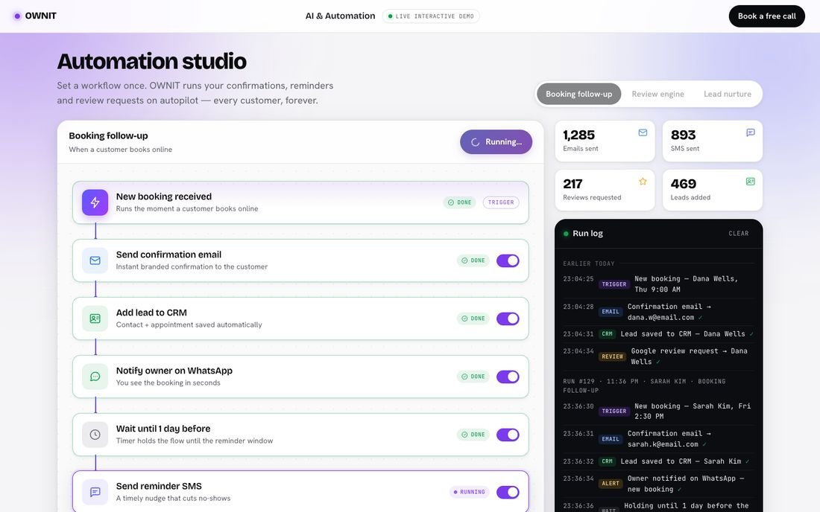Click 'When a customer books online' subtitle
The width and height of the screenshot is (820, 512).
(x=120, y=150)
